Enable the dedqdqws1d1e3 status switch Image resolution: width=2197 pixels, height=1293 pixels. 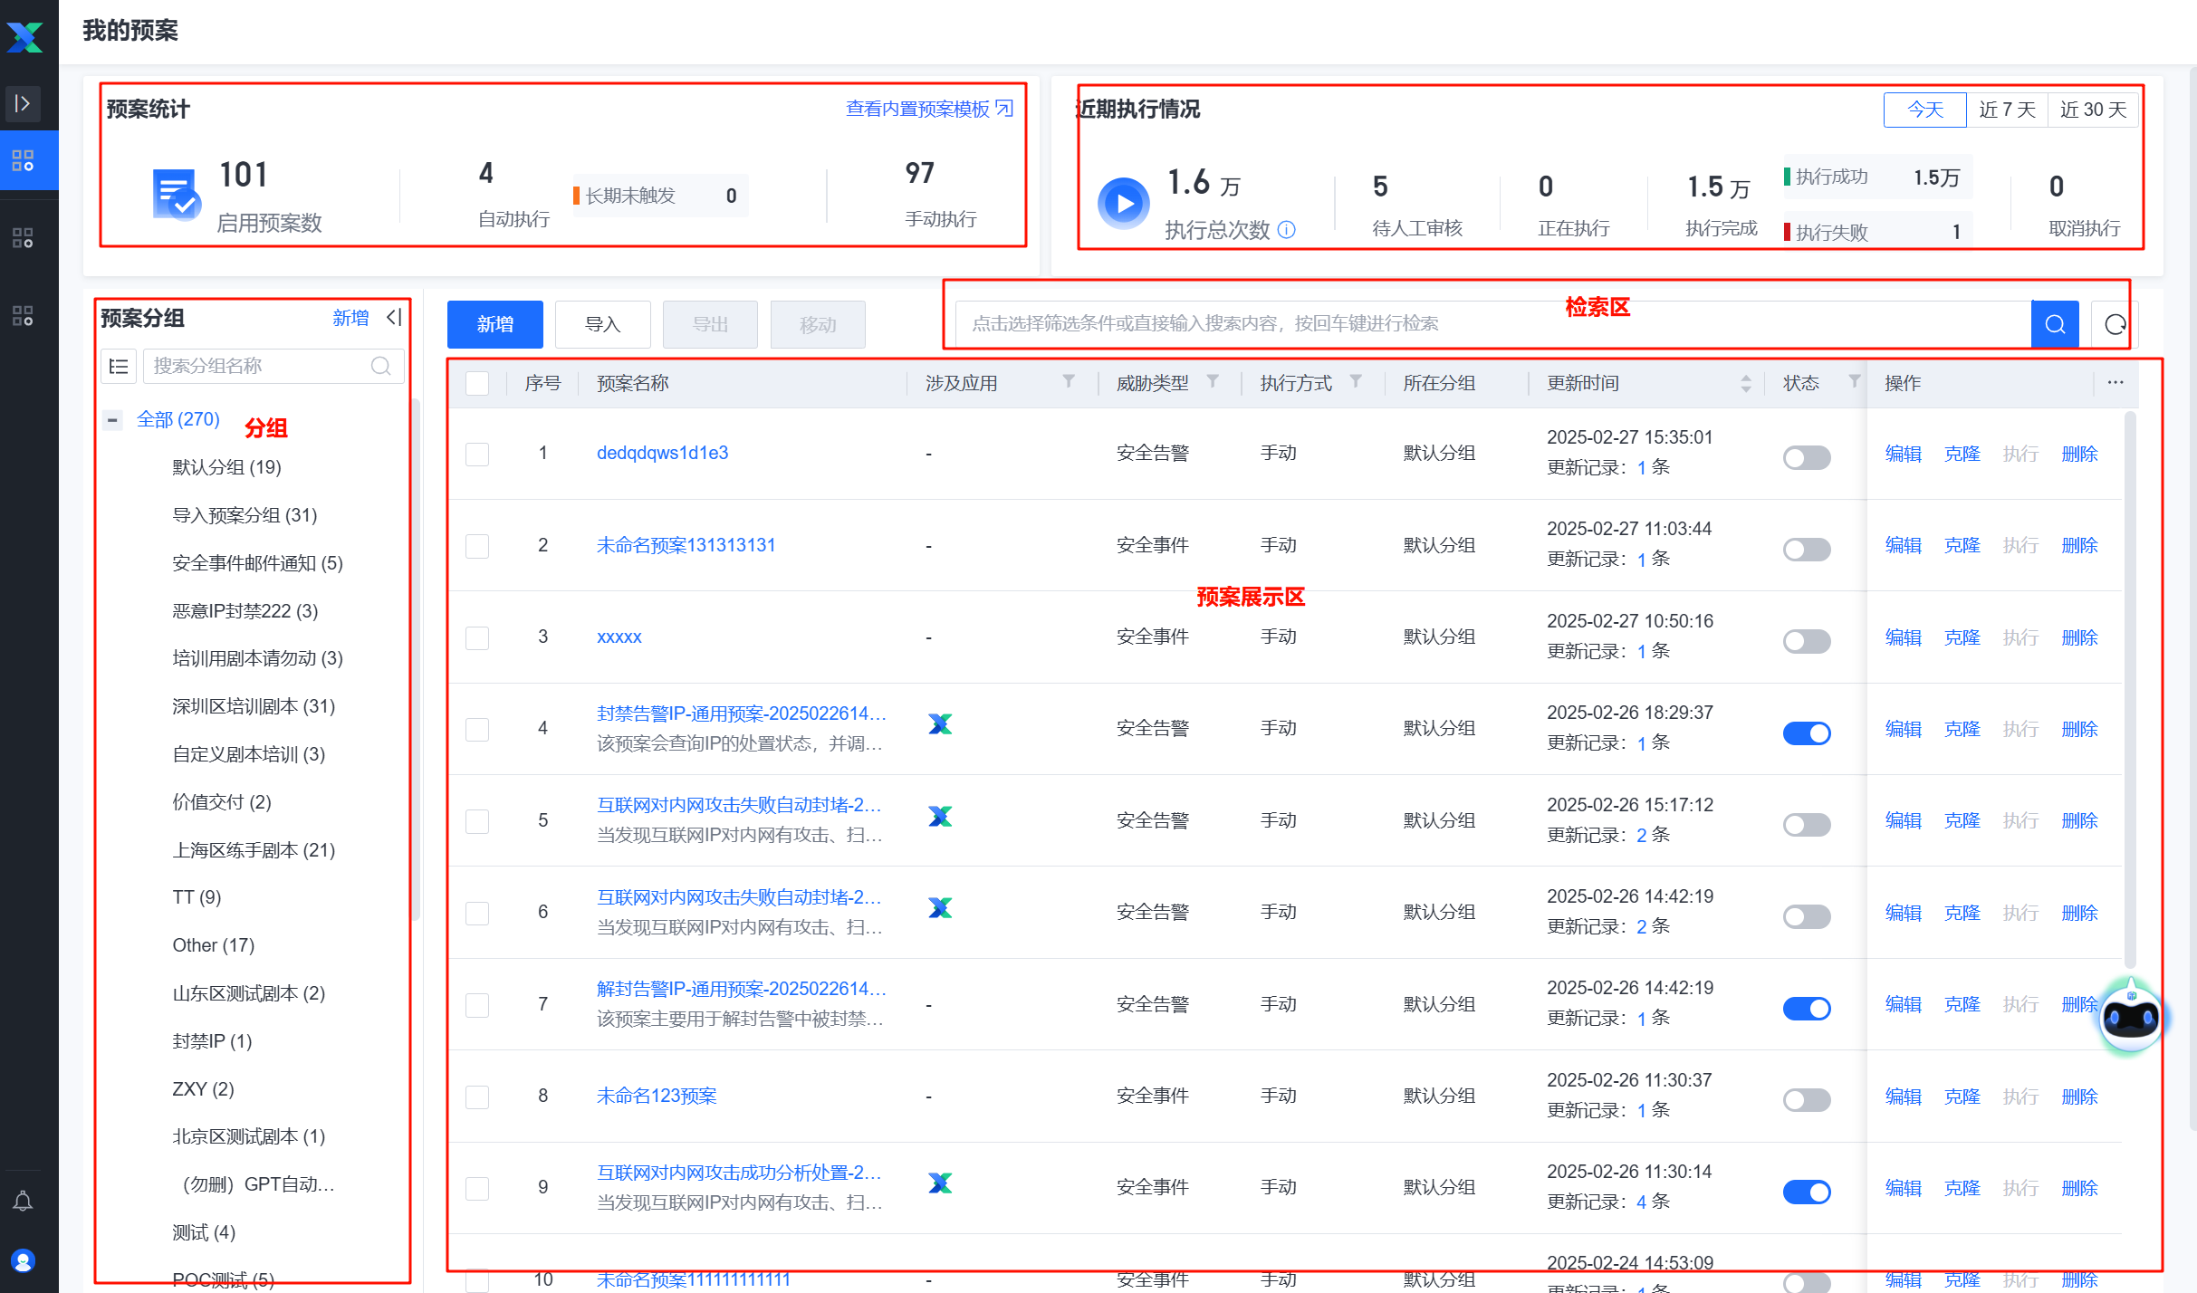coord(1807,457)
